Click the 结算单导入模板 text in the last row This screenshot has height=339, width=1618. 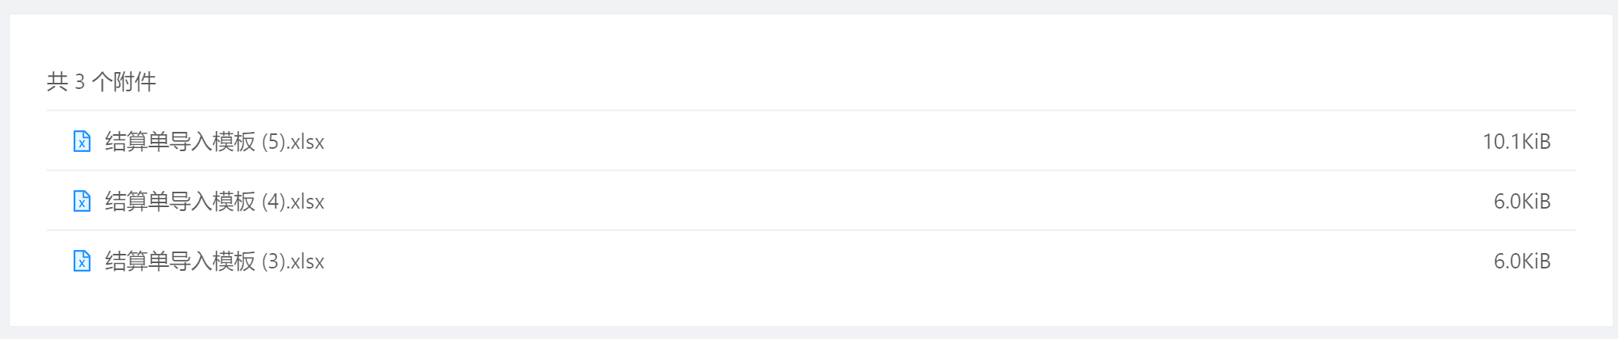click(179, 262)
